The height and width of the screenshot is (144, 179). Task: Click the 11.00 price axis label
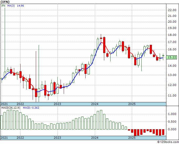pos(172,95)
